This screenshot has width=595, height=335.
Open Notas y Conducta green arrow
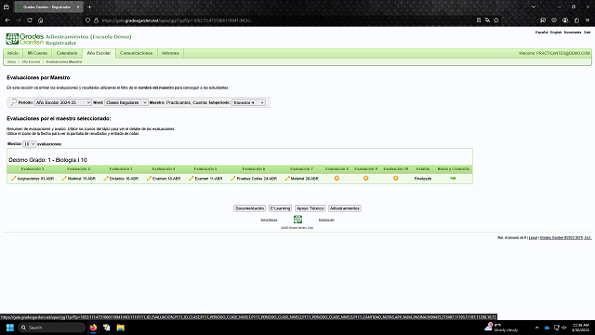pyautogui.click(x=453, y=178)
